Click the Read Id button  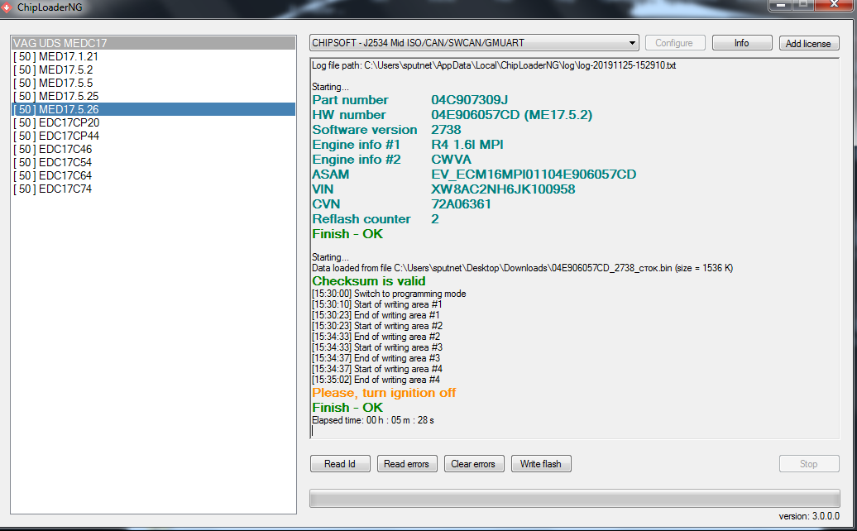point(339,464)
